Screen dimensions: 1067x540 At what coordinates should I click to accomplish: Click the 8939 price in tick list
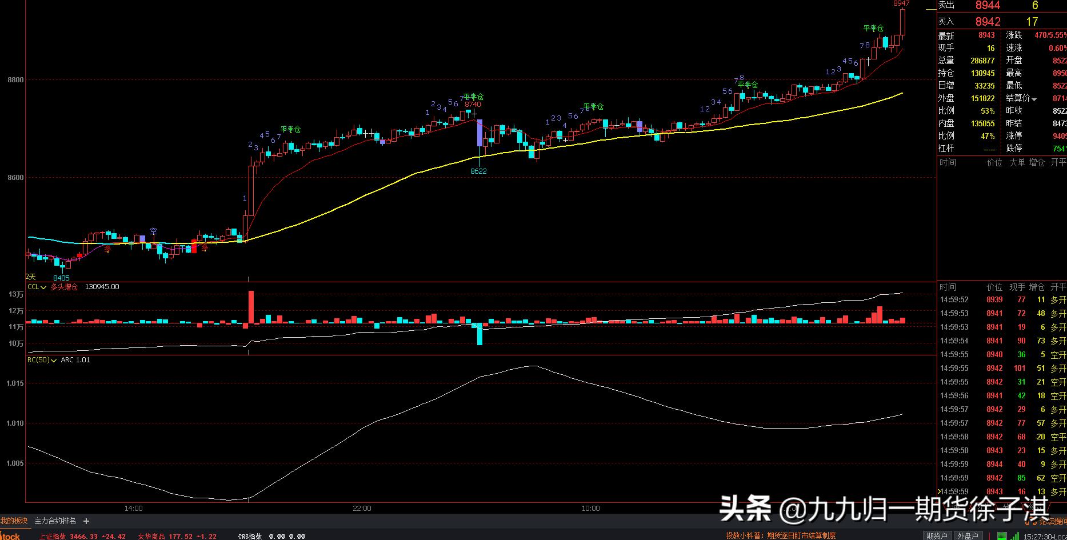point(994,300)
